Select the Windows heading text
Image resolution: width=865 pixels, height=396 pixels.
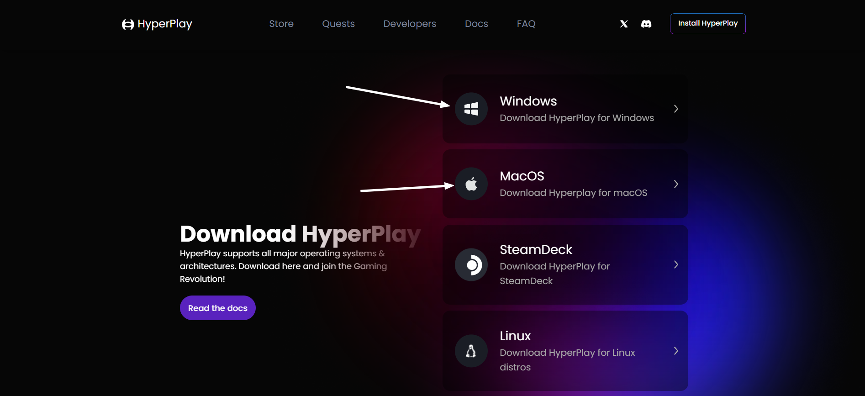528,101
